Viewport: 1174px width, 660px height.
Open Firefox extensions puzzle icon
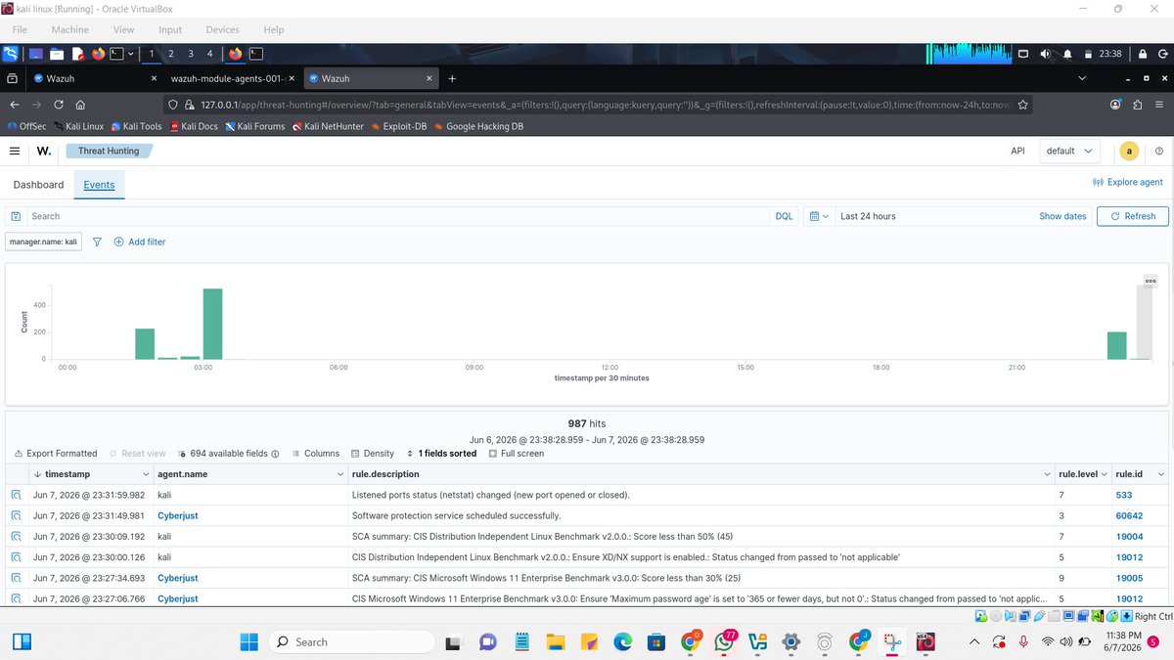pyautogui.click(x=1138, y=105)
